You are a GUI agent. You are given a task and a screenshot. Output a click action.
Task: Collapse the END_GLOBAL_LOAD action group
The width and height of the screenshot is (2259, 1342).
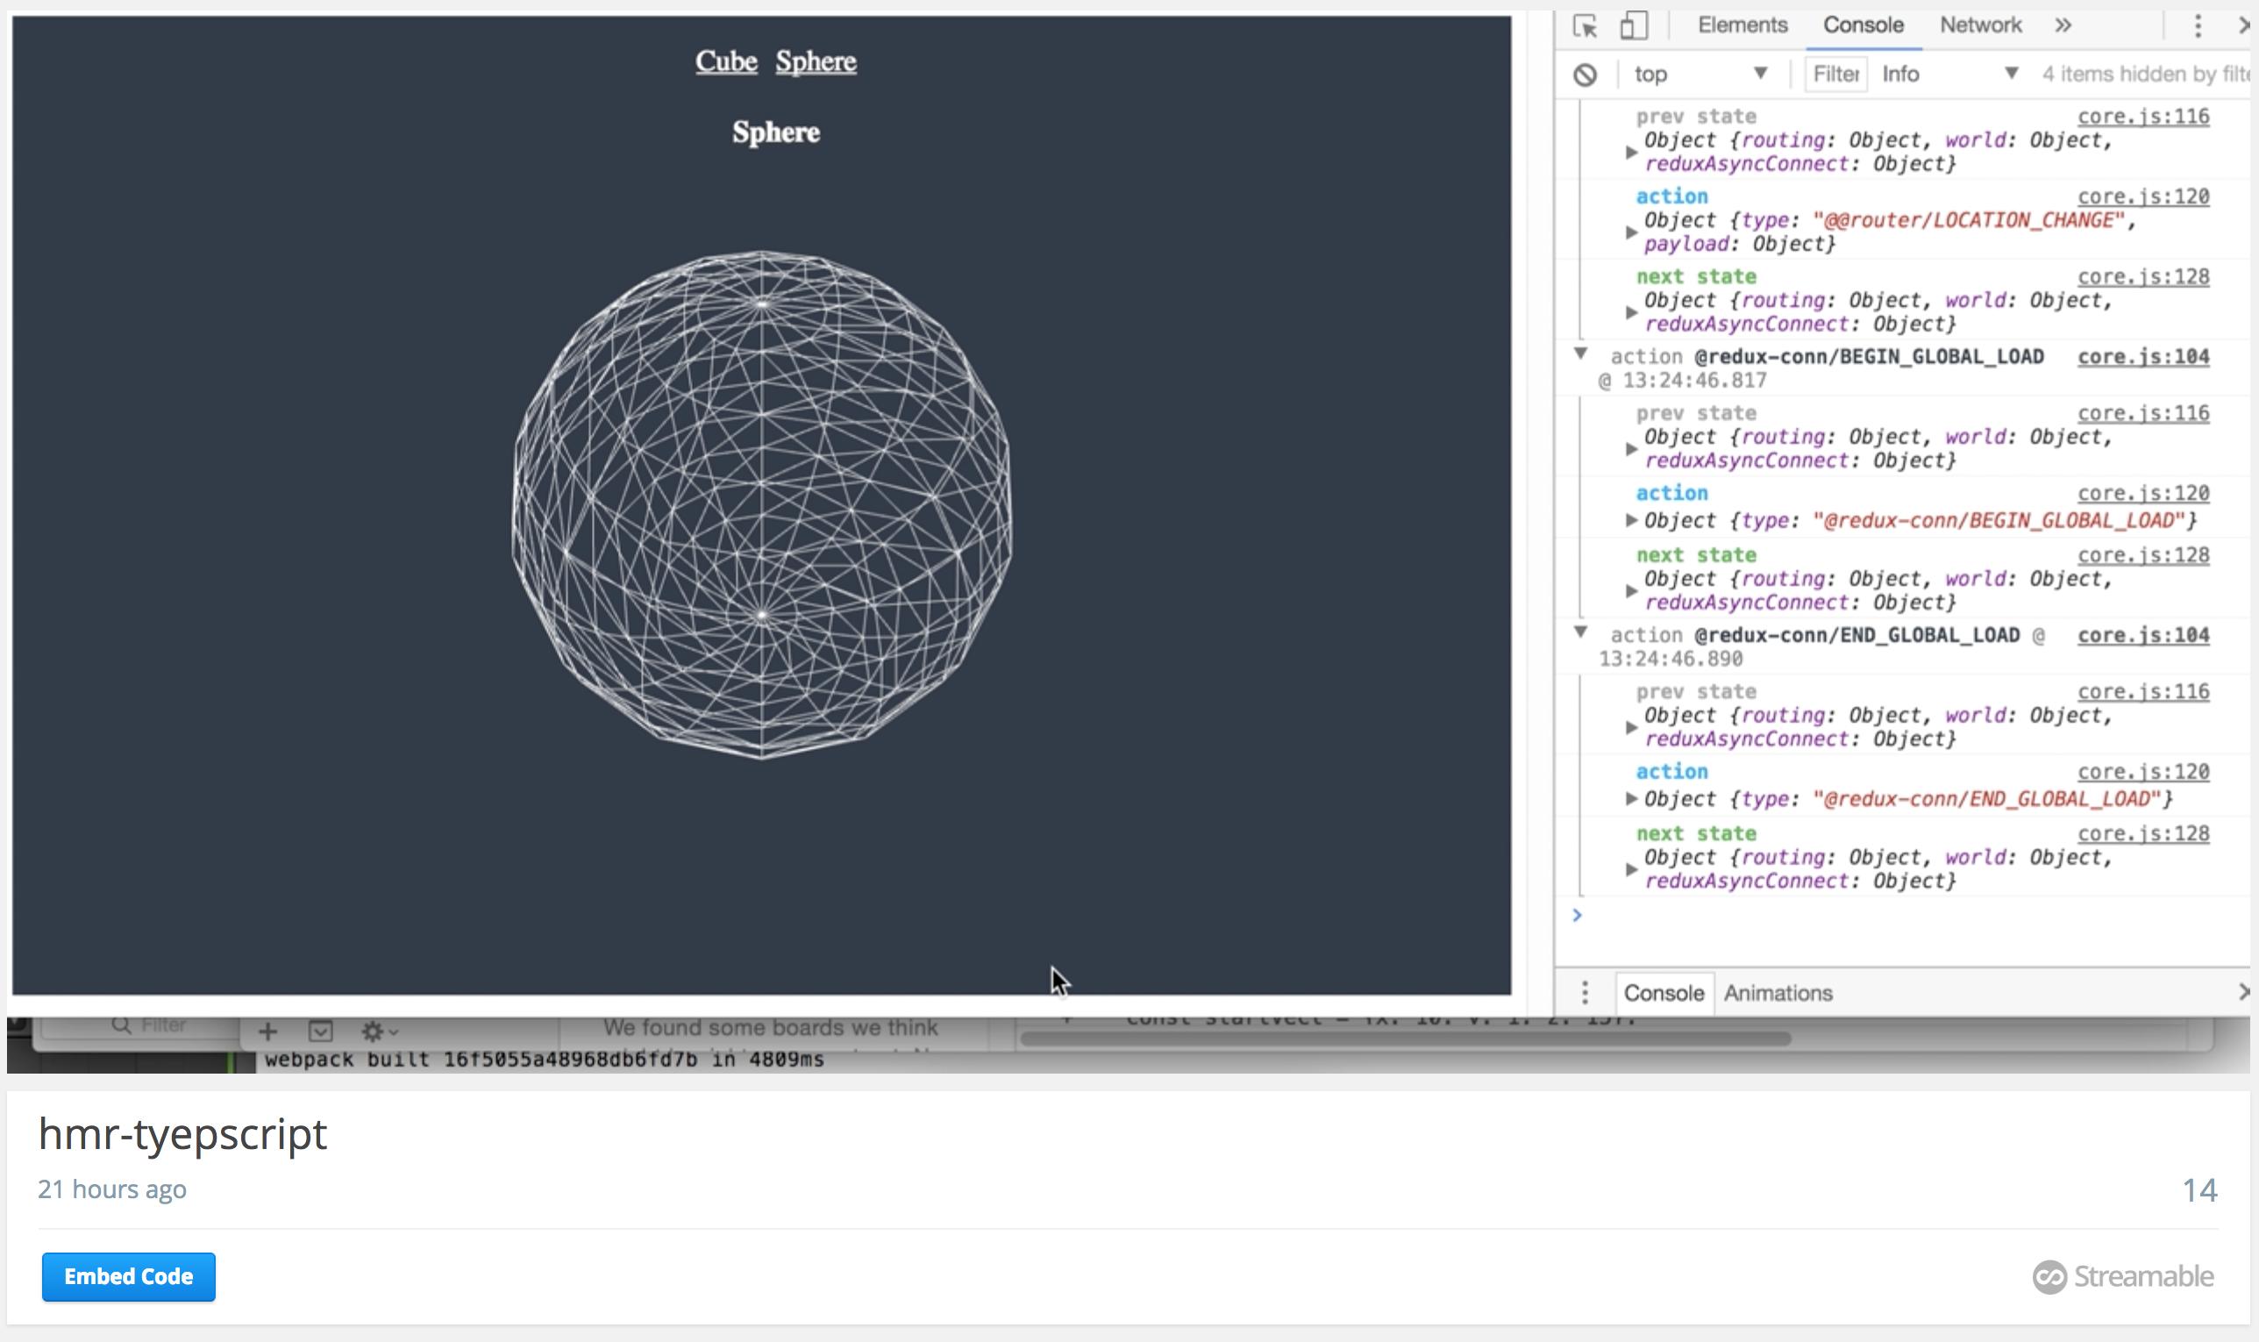[1580, 633]
